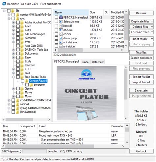Mark the democp.mp3 checkbox

click(x=56, y=38)
